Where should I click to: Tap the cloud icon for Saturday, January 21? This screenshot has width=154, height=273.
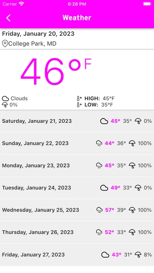click(x=104, y=121)
